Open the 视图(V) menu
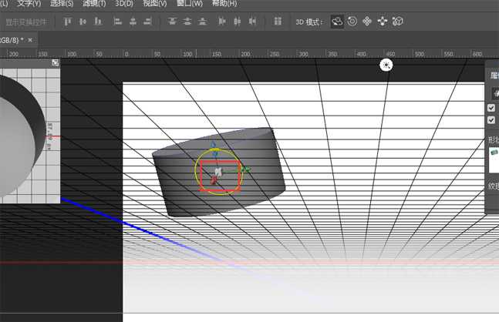 coord(156,4)
